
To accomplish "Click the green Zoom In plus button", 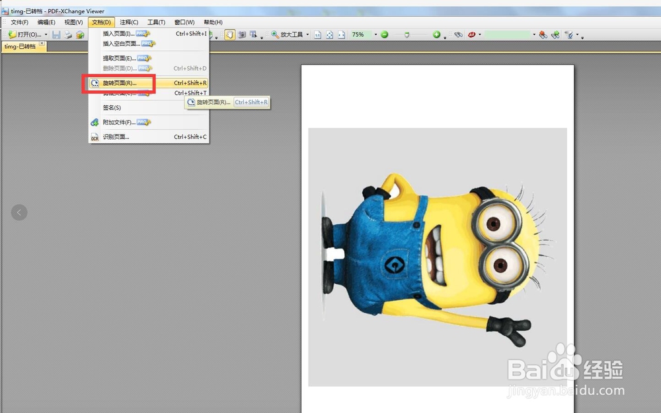I will click(437, 34).
